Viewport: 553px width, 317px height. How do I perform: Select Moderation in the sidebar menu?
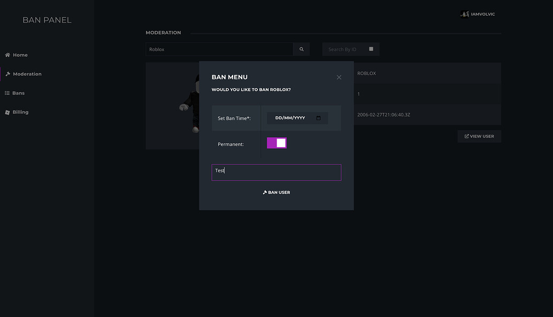pyautogui.click(x=25, y=74)
